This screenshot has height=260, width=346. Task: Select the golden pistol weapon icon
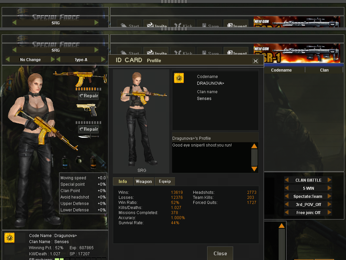tap(87, 110)
